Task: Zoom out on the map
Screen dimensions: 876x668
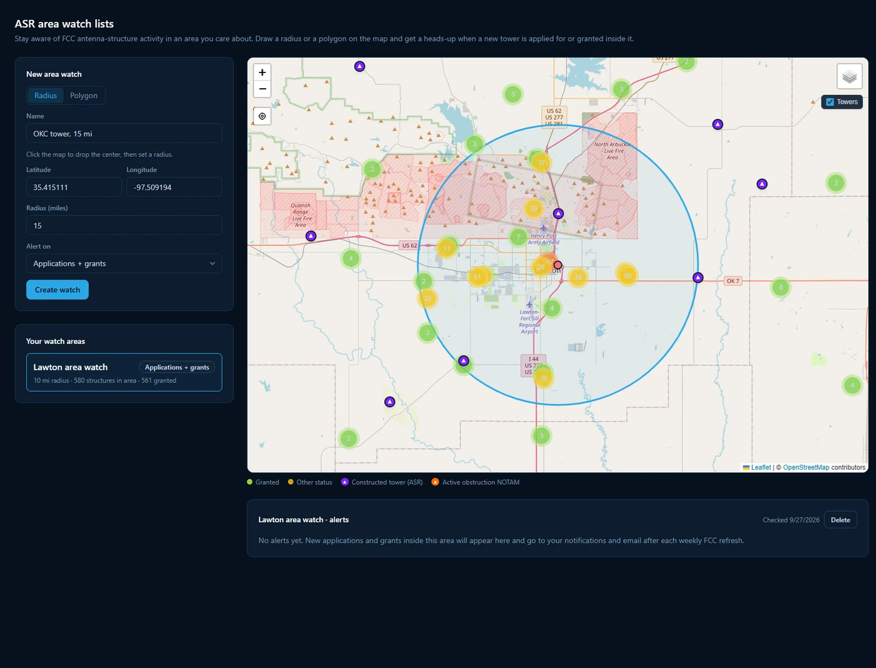Action: [x=262, y=89]
